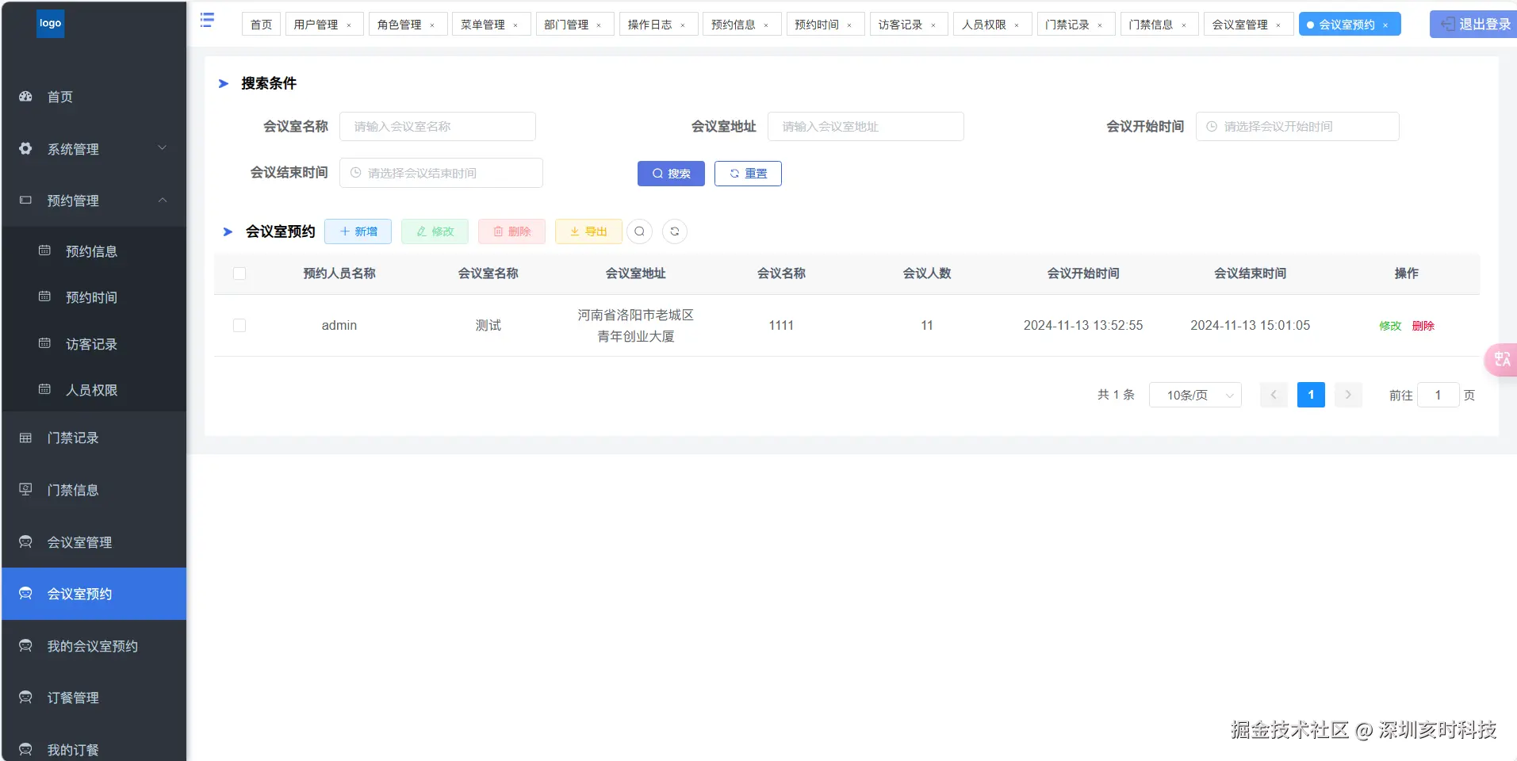Collapse the sidebar with the hamburger icon
This screenshot has height=761, width=1517.
[x=207, y=20]
